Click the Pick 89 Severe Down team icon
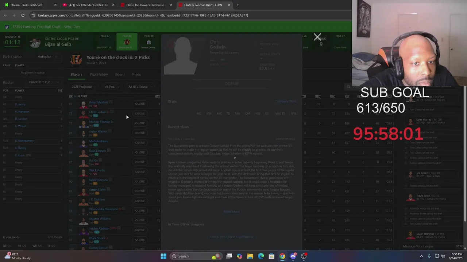The height and width of the screenshot is (262, 467). (x=148, y=42)
